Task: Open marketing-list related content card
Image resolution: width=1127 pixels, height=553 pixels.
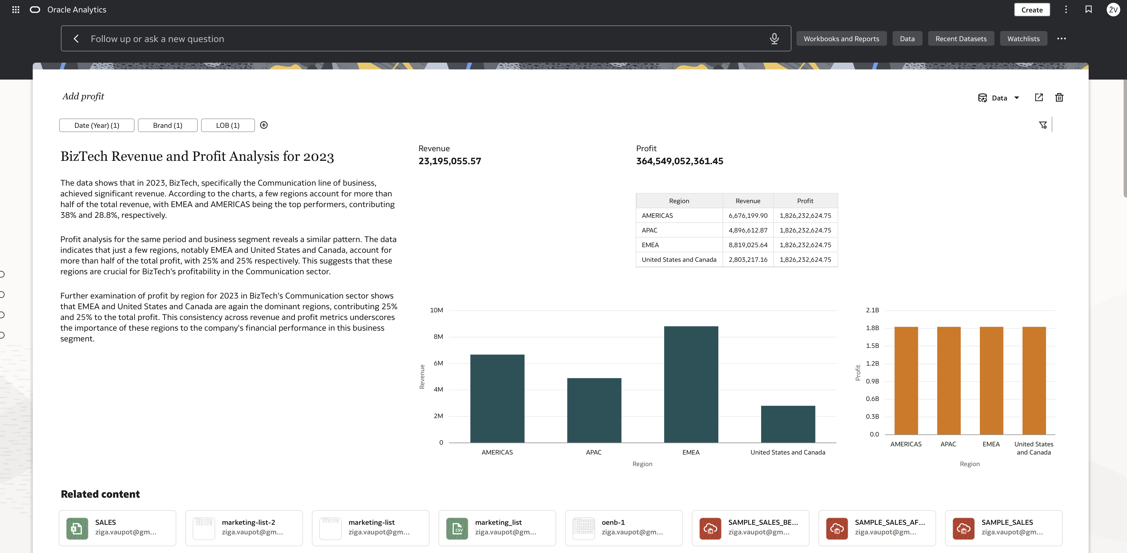Action: [x=370, y=528]
